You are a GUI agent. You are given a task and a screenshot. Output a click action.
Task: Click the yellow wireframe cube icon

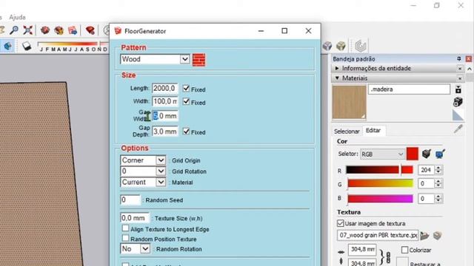(x=341, y=46)
